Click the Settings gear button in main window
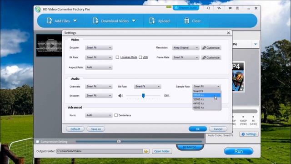 [249, 134]
